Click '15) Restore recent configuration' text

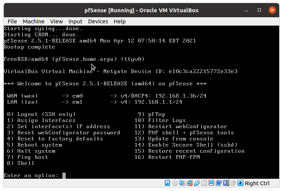189,151
